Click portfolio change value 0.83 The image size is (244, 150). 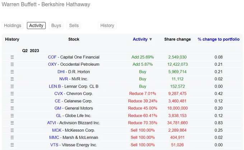pos(219,123)
